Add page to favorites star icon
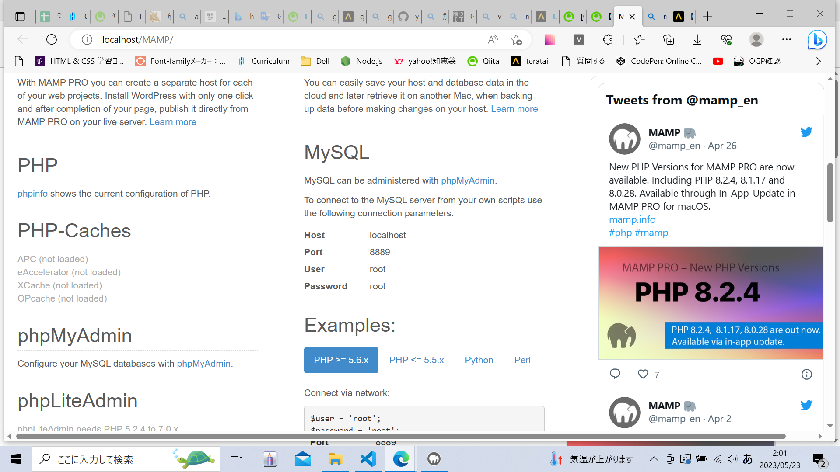840x472 pixels. (516, 40)
